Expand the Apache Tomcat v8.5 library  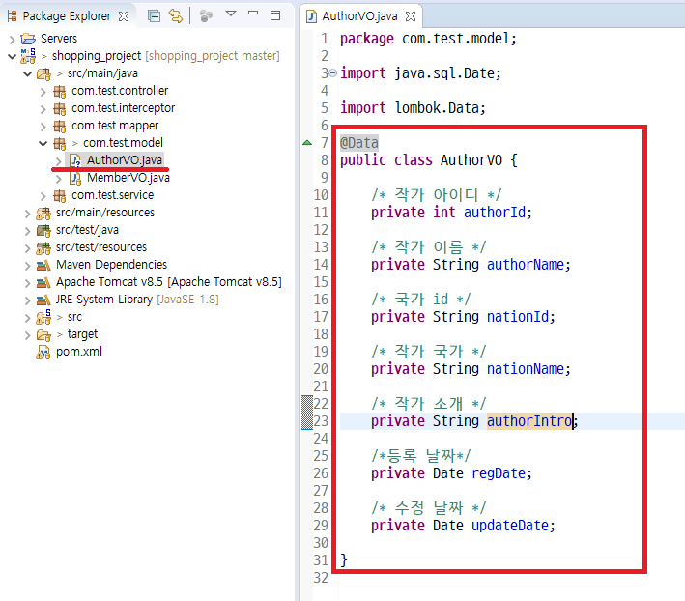[27, 283]
